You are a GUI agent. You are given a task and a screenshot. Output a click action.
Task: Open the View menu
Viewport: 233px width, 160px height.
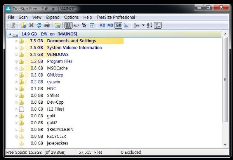pos(37,17)
